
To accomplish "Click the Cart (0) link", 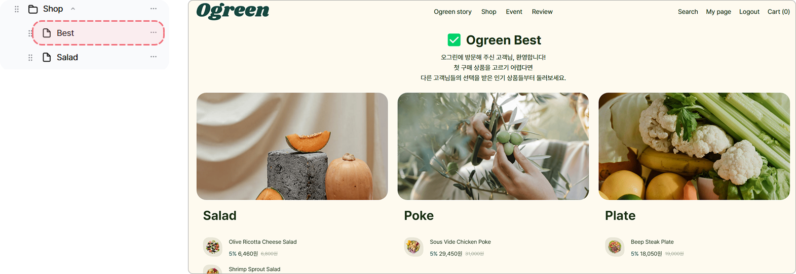I will pos(778,12).
